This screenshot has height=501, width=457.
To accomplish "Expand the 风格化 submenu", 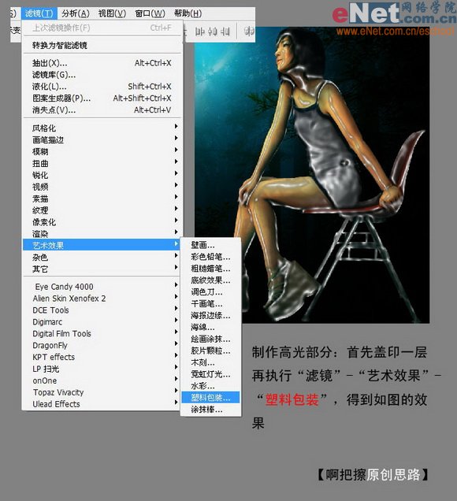I will click(x=102, y=128).
